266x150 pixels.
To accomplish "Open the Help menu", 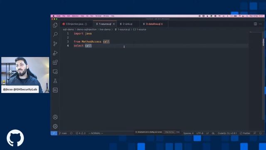I will (x=113, y=16).
